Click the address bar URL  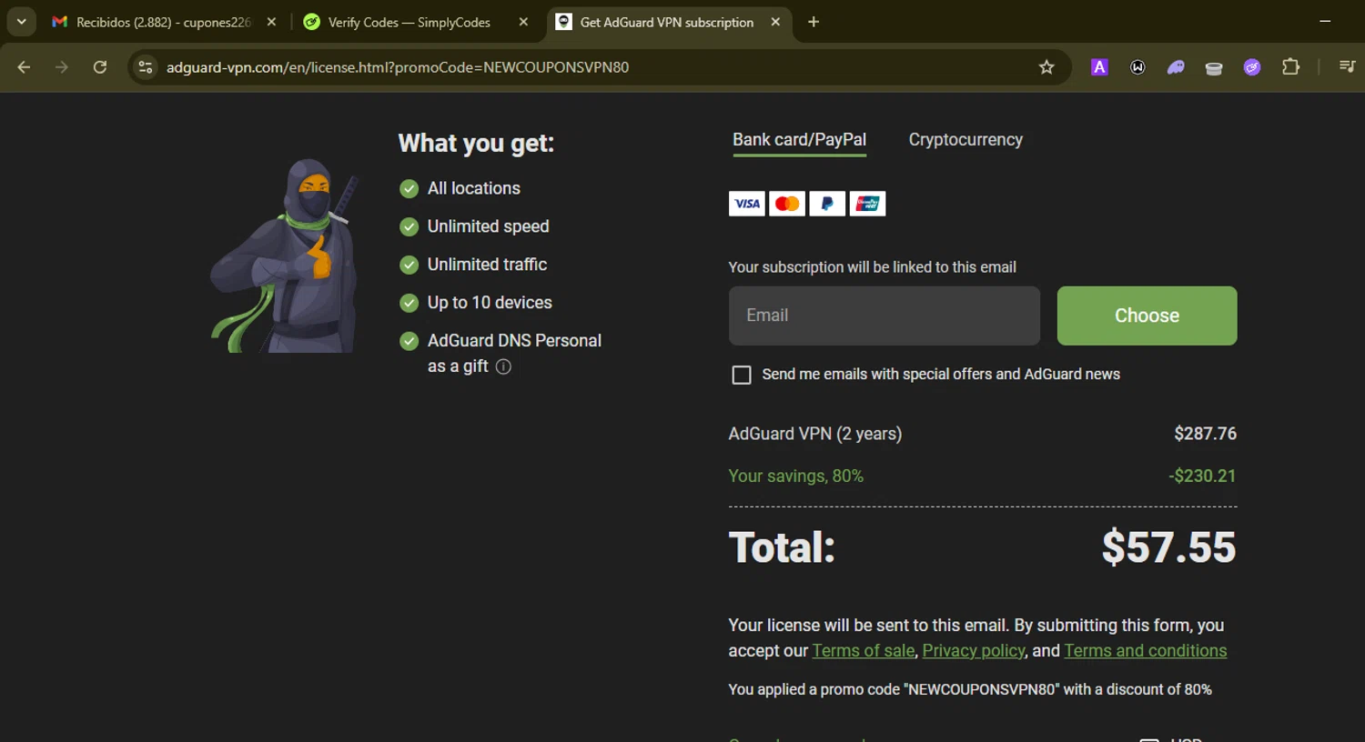[398, 67]
